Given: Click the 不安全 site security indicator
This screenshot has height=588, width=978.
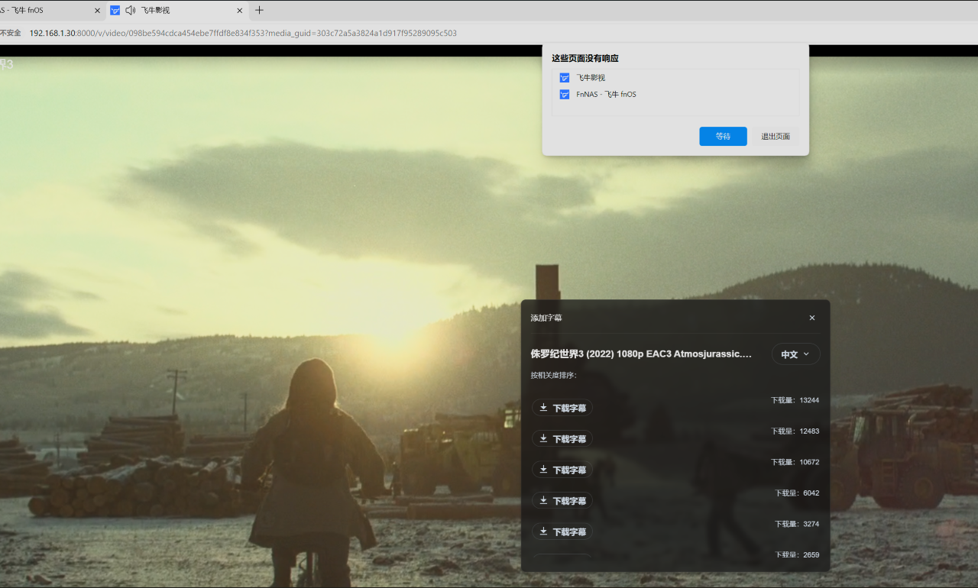Looking at the screenshot, I should 11,33.
